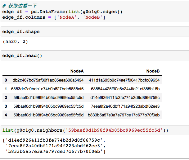This screenshot has width=189, height=160.
Task: Click the Chinese comment line in first cell
Action: (x=20, y=6)
